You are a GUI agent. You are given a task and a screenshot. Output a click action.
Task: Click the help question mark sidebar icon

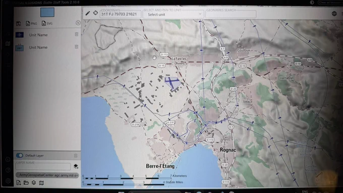pos(8,170)
